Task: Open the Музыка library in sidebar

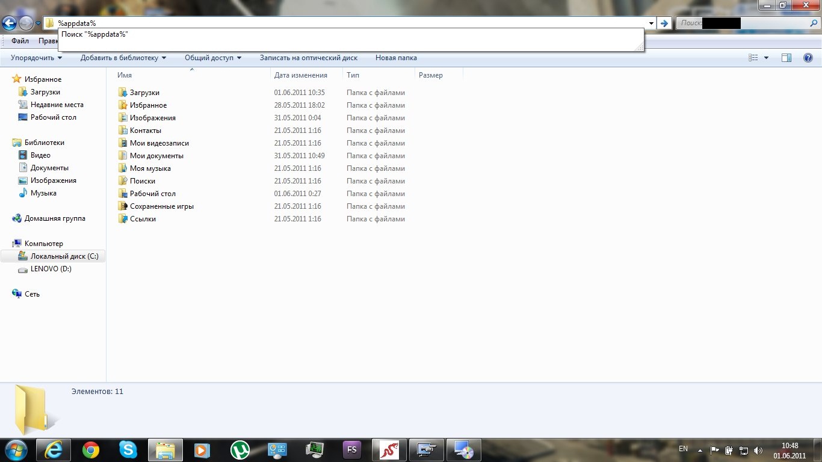Action: [43, 193]
